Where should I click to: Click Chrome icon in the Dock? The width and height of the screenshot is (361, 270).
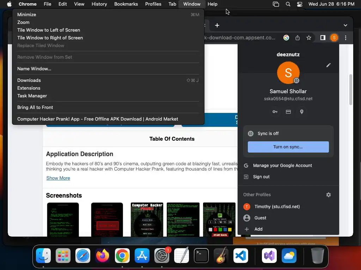tap(122, 256)
